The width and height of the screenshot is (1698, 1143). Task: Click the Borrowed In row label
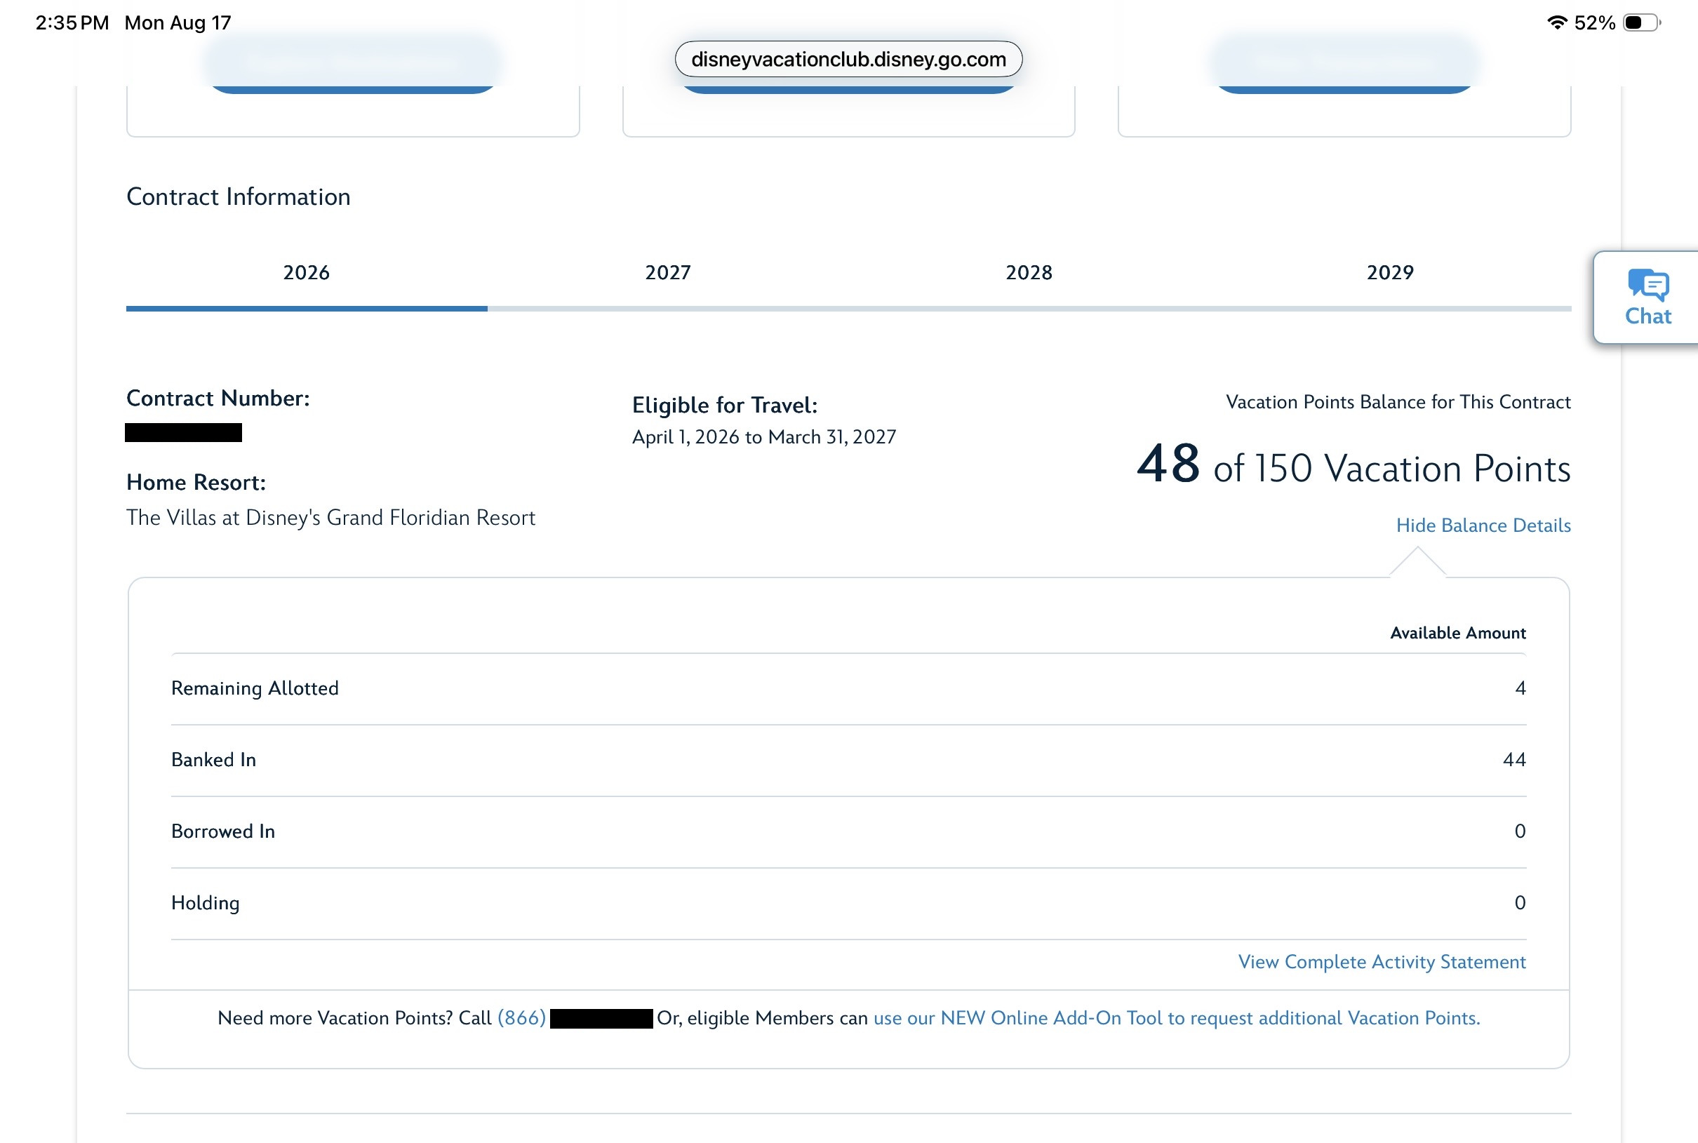tap(223, 831)
